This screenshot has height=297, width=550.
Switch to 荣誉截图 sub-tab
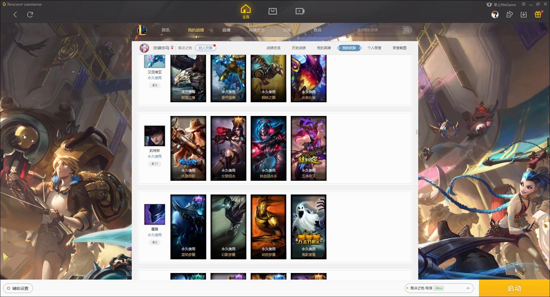[400, 48]
